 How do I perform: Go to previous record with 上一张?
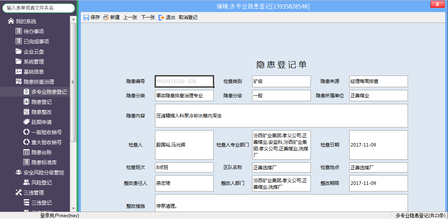click(130, 17)
